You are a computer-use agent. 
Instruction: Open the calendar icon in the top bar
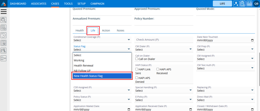pyautogui.click(x=249, y=4)
